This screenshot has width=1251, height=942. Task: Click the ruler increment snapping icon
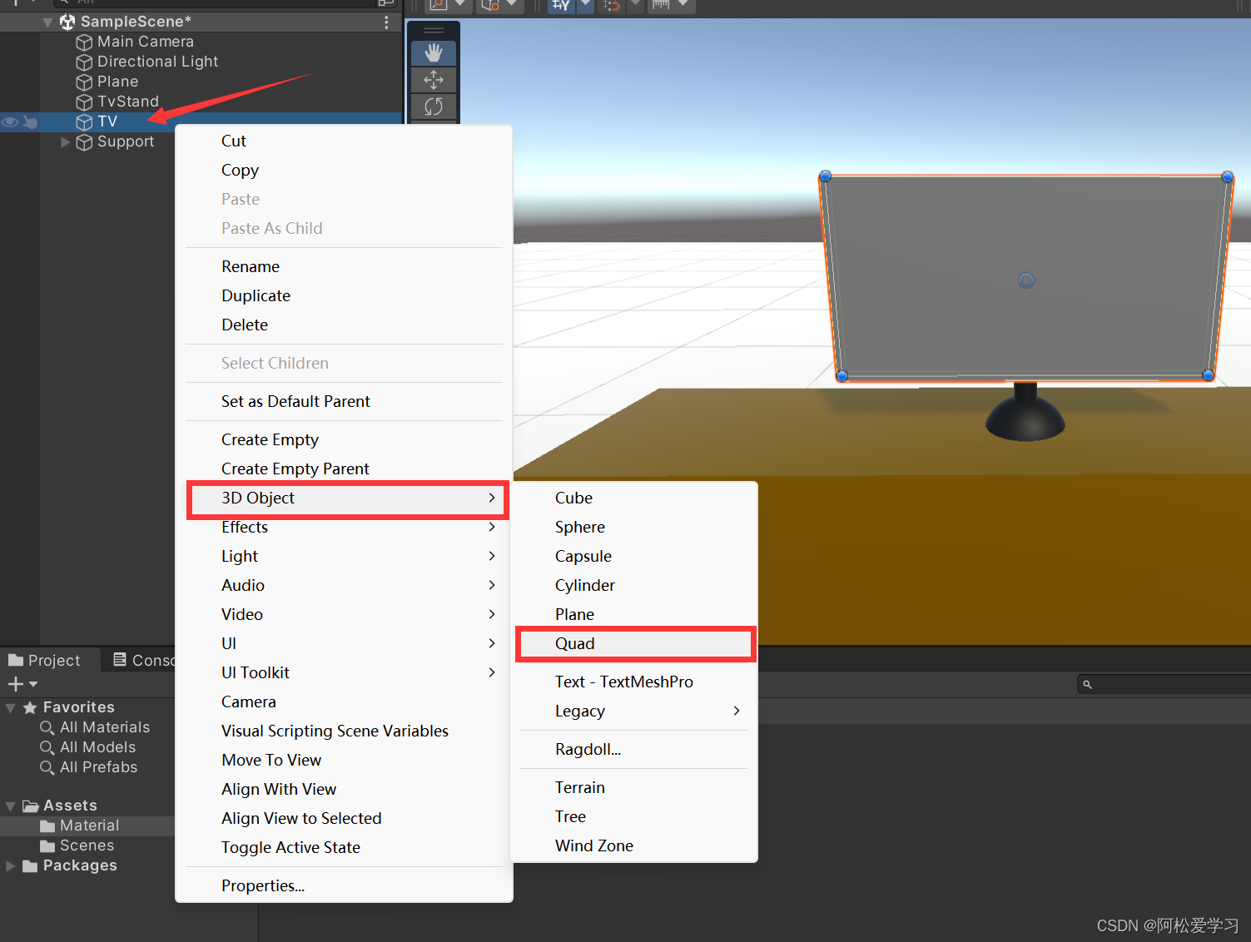click(x=661, y=5)
